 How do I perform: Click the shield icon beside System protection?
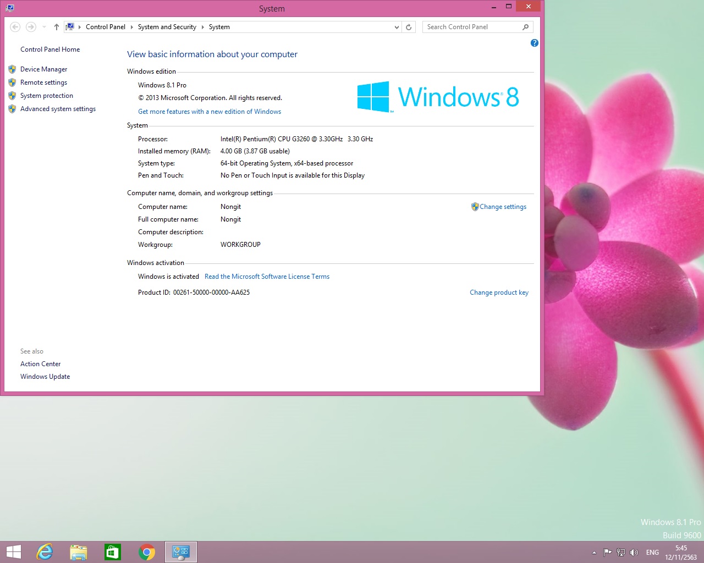(12, 96)
